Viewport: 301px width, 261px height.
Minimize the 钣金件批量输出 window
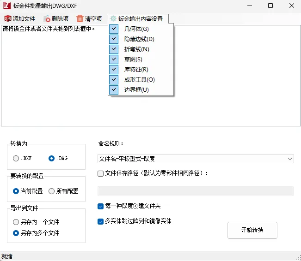(x=250, y=6)
